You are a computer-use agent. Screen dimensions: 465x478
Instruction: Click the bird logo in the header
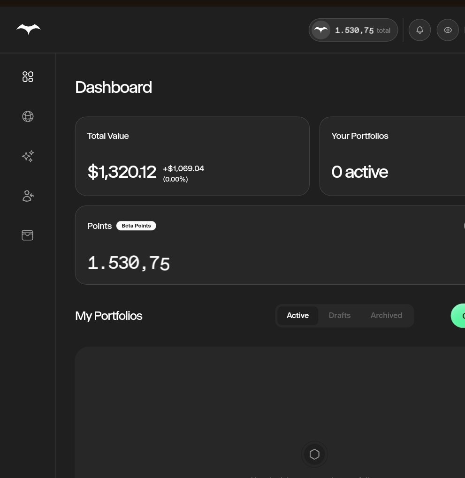point(28,29)
